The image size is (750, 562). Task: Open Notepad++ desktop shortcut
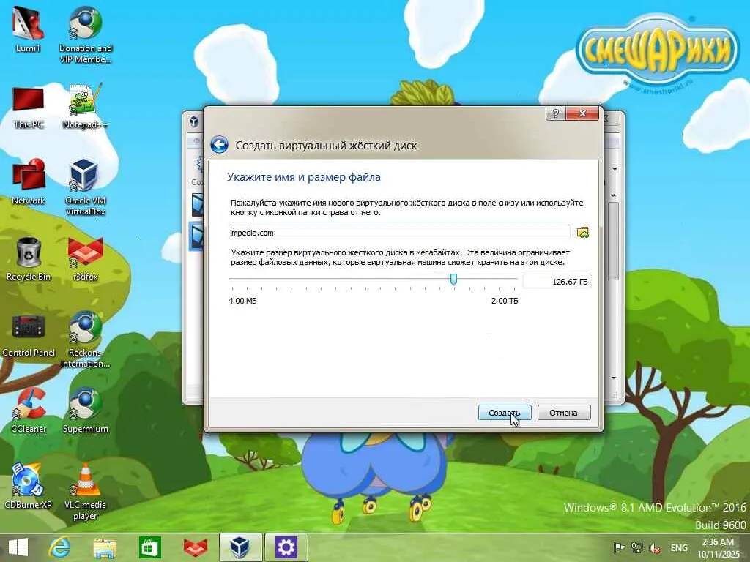tap(85, 106)
